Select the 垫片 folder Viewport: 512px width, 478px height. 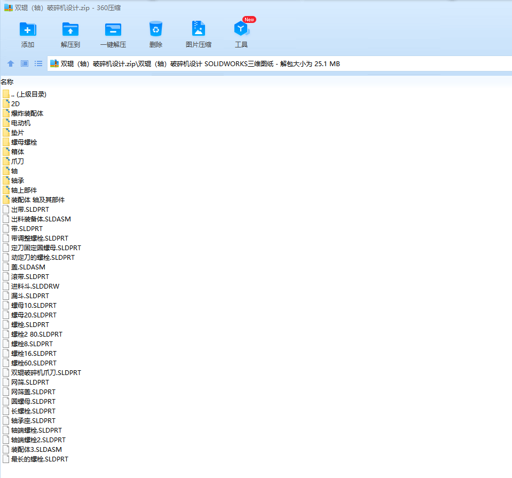pos(13,133)
